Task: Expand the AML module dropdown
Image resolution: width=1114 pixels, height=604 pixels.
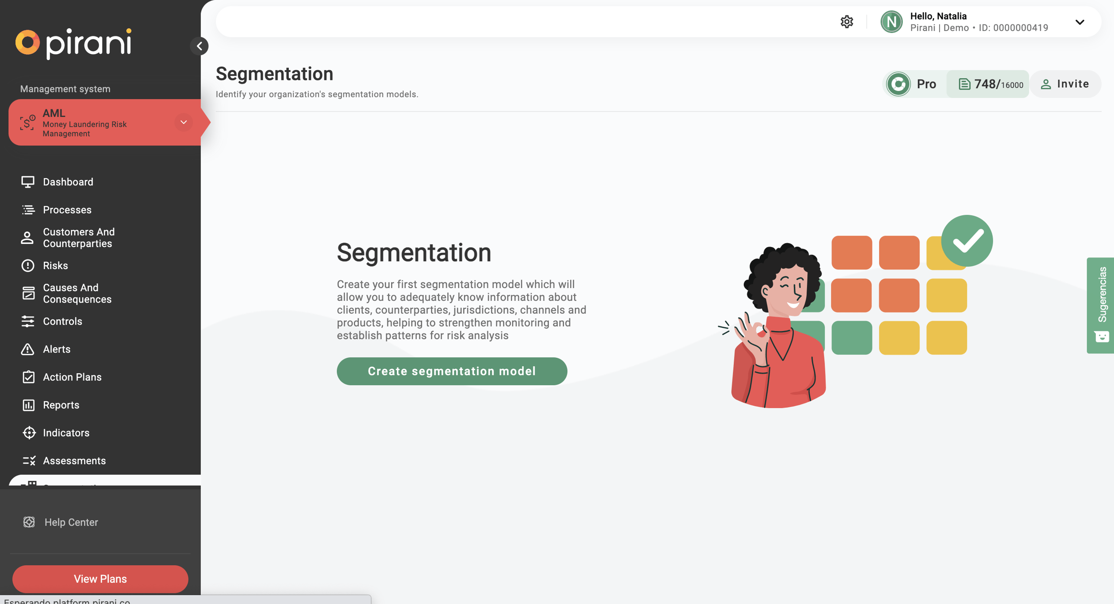Action: [x=183, y=122]
